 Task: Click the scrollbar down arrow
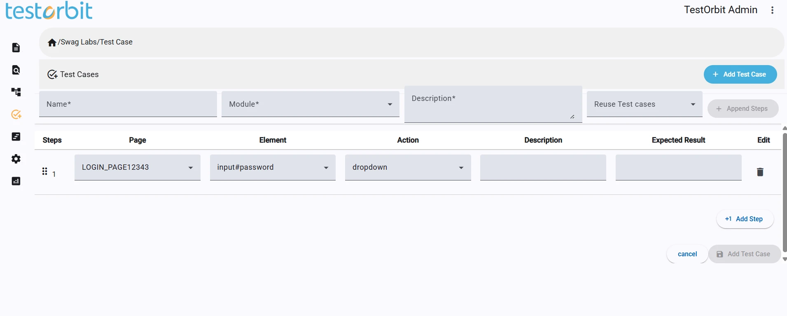785,259
